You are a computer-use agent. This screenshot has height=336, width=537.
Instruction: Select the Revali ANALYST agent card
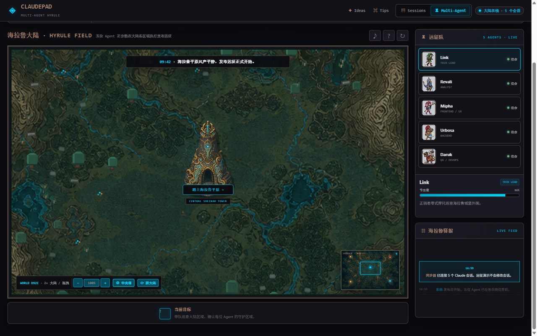469,84
